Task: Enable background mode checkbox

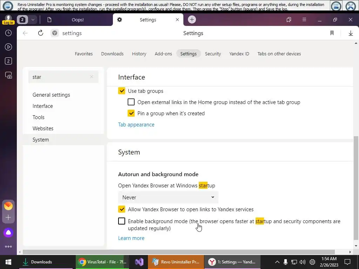Action: pyautogui.click(x=122, y=221)
